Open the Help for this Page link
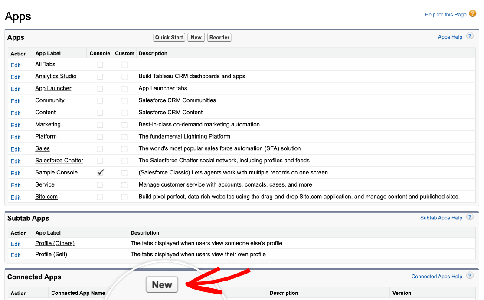484x300 pixels. (445, 14)
